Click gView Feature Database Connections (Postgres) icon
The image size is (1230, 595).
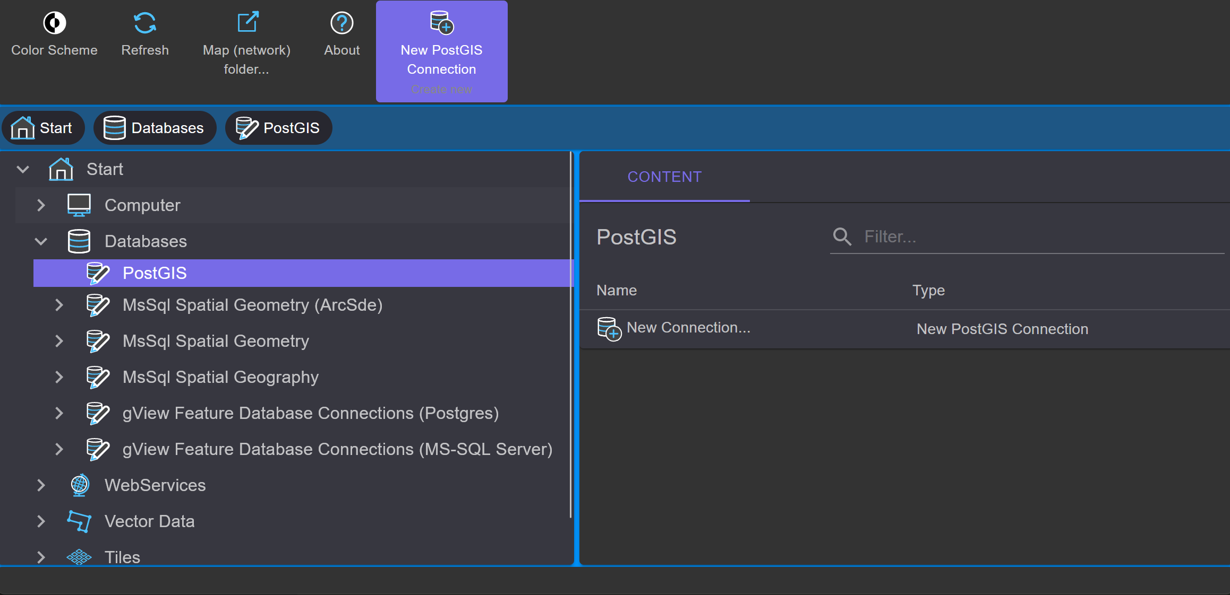pyautogui.click(x=98, y=413)
